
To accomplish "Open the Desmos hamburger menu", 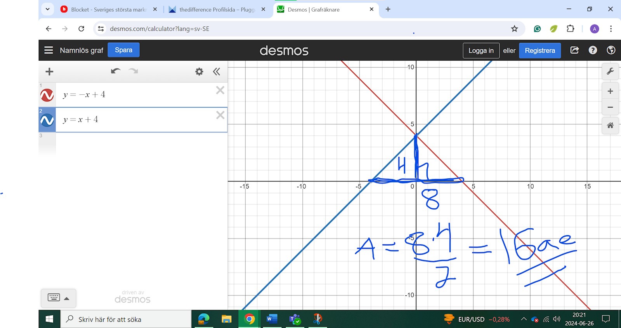I will tap(49, 50).
